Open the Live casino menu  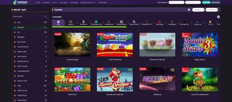pyautogui.click(x=64, y=2)
